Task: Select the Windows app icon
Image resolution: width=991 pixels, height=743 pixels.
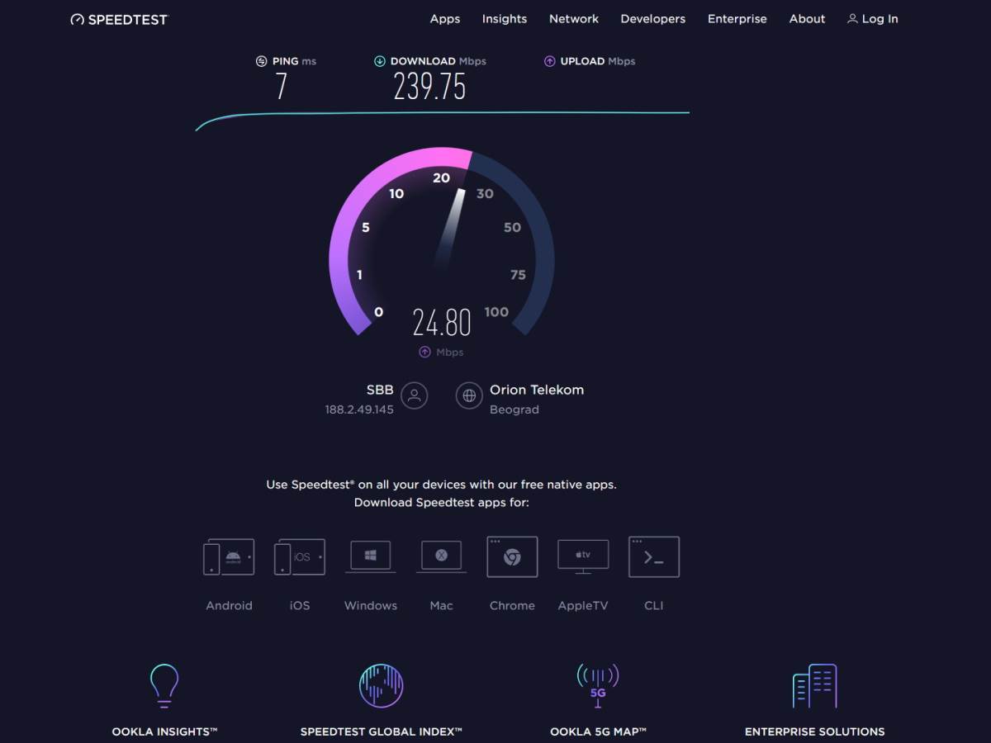Action: (x=370, y=556)
